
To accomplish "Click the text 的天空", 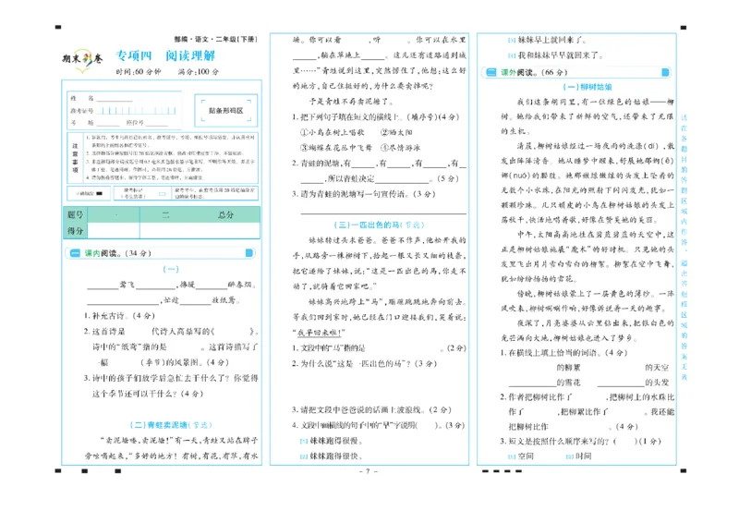I will pos(657,368).
